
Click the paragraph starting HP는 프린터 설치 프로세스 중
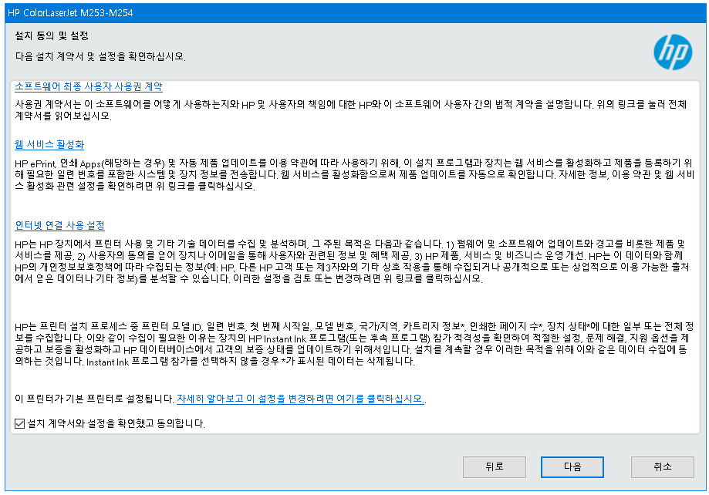[354, 344]
